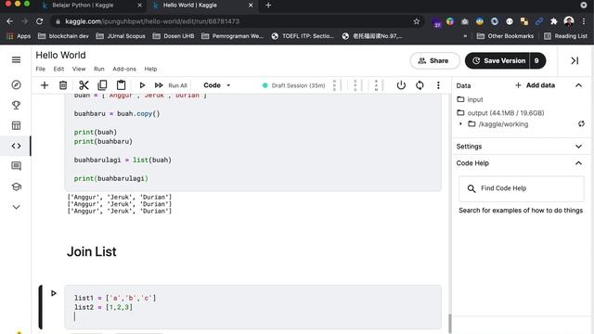The height and width of the screenshot is (334, 594).
Task: Click into the list1 code cell editor
Action: 252,307
